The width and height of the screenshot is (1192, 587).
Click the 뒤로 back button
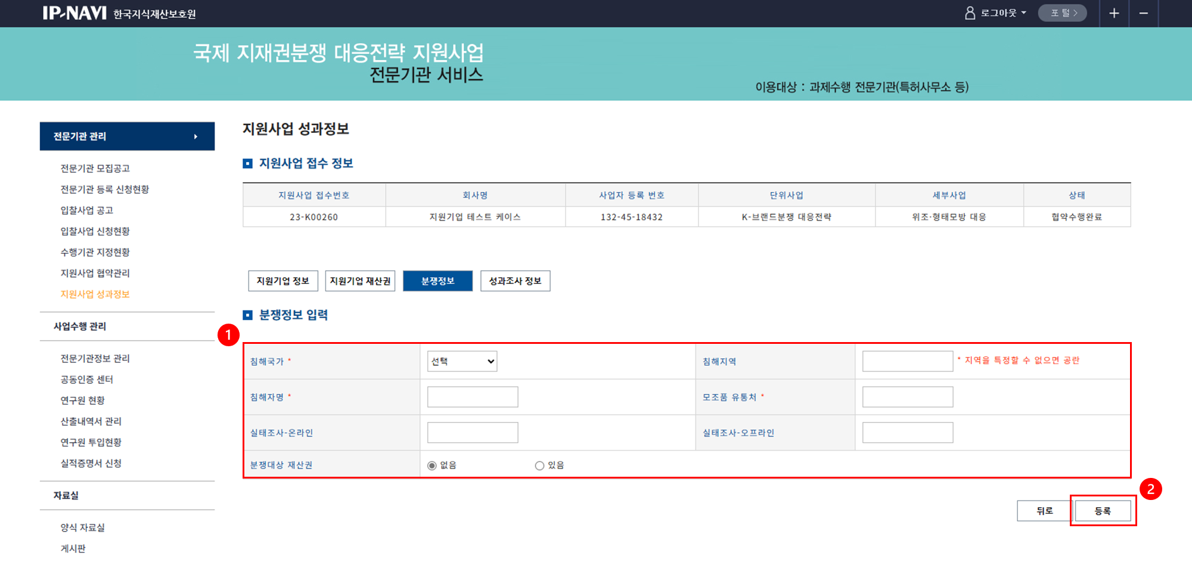[1044, 511]
